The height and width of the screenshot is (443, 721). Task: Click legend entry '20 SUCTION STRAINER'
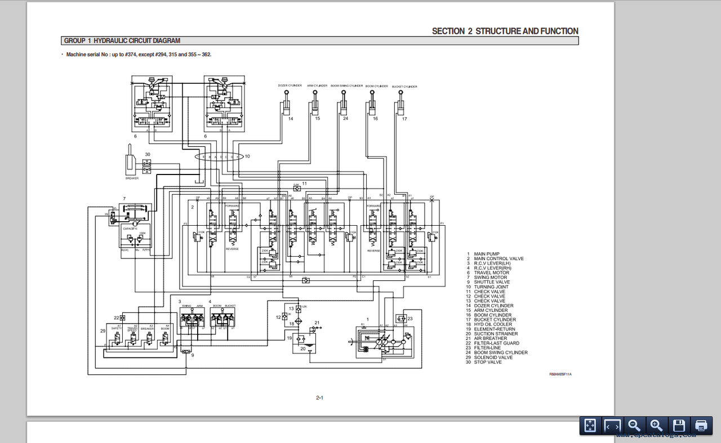492,334
